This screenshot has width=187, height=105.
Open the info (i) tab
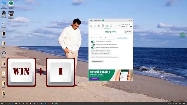[111, 26]
